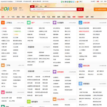Select the 资讯 search tab
This screenshot has width=107, height=107.
41,6
